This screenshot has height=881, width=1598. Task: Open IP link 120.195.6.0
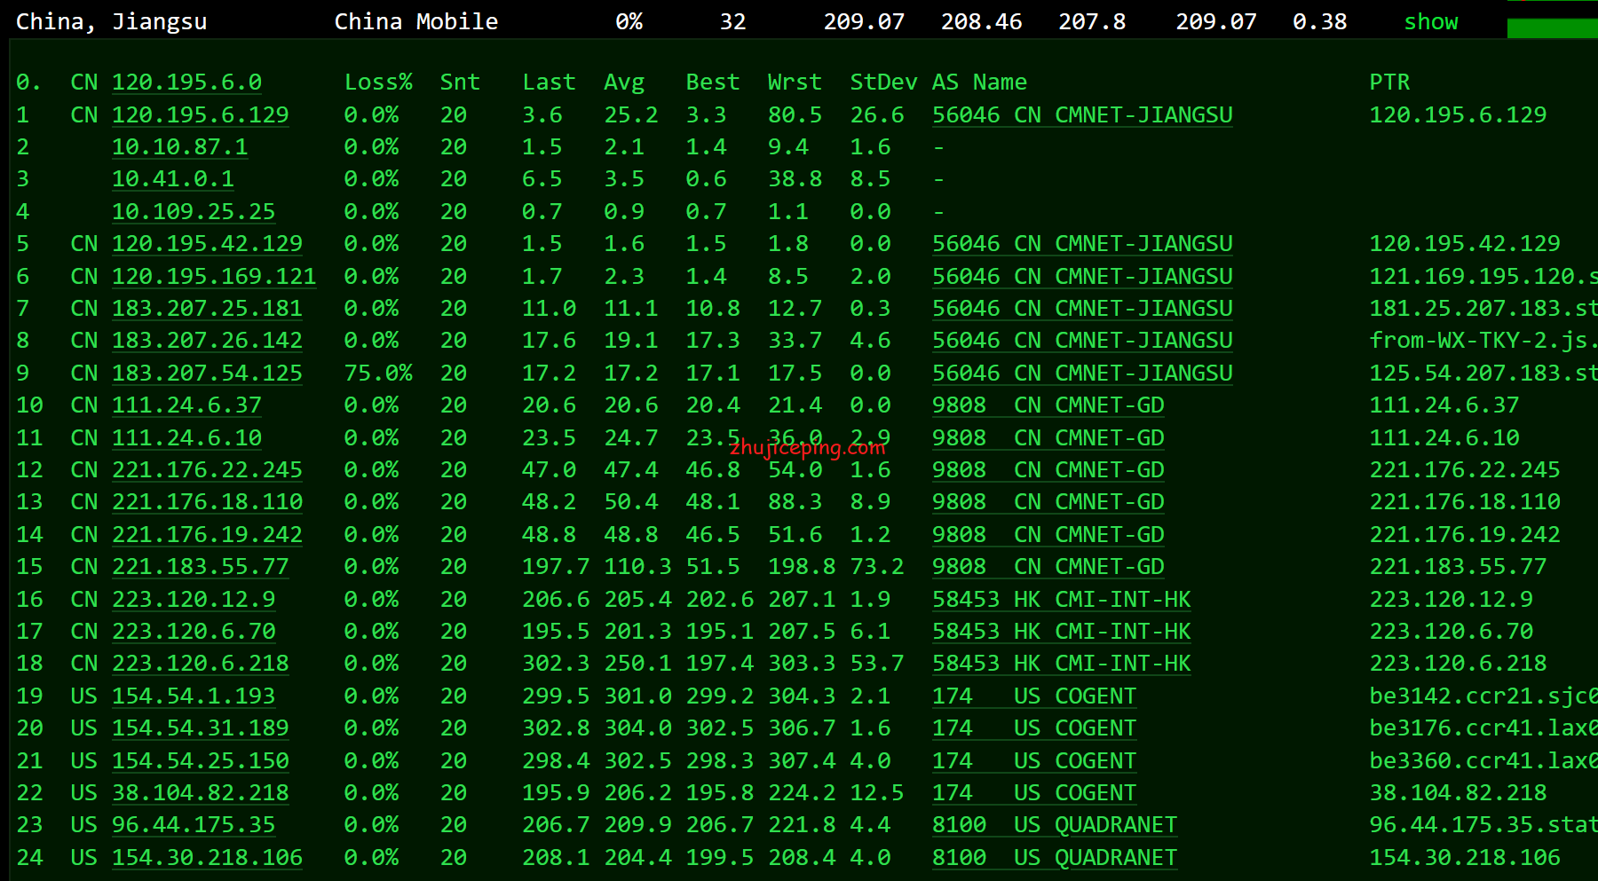[x=186, y=83]
